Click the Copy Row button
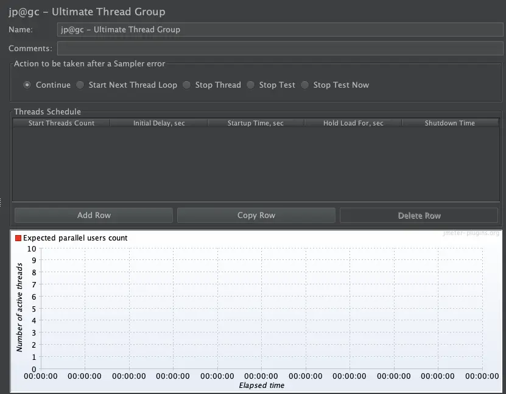The height and width of the screenshot is (394, 506). (256, 215)
